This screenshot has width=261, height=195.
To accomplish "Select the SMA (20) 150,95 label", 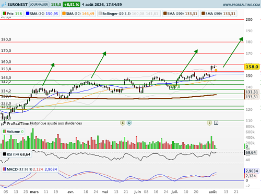I will pos(42,14).
